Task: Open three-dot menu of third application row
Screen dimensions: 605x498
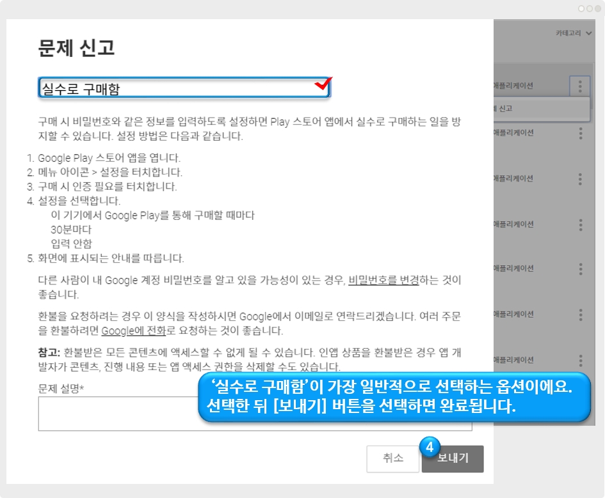Action: pyautogui.click(x=580, y=178)
